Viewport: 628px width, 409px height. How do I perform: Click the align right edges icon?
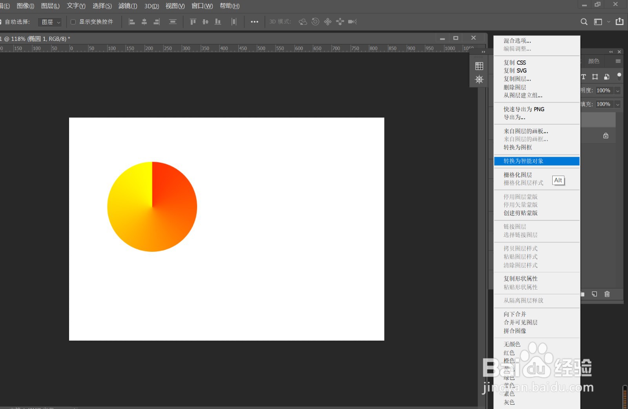pyautogui.click(x=157, y=22)
